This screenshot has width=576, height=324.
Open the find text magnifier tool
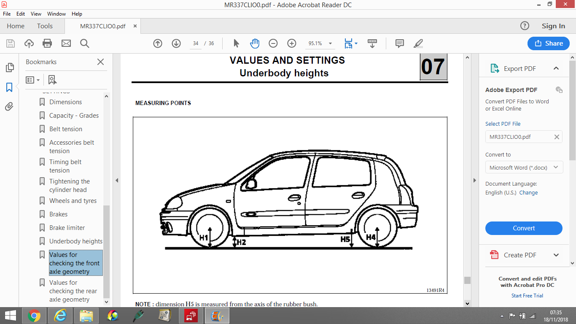84,43
